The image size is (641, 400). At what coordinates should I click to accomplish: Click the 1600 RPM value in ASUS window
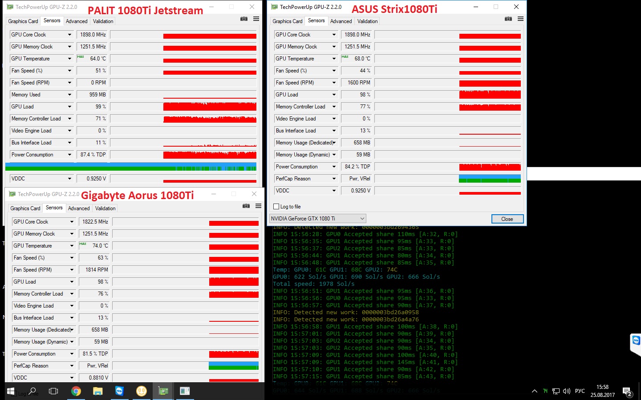[x=357, y=83]
